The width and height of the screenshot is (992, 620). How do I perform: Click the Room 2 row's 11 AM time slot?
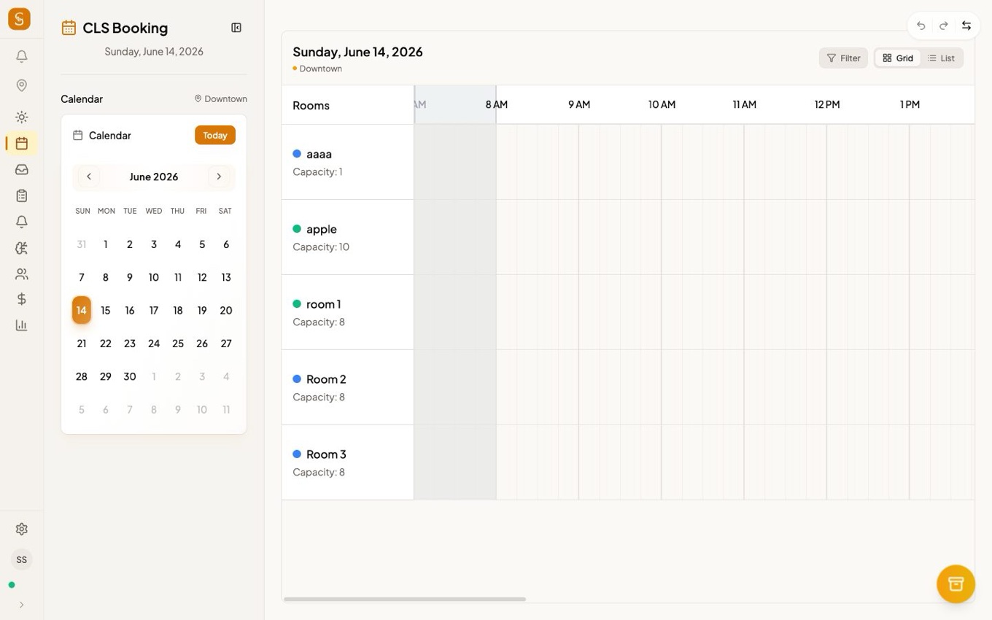coord(785,387)
